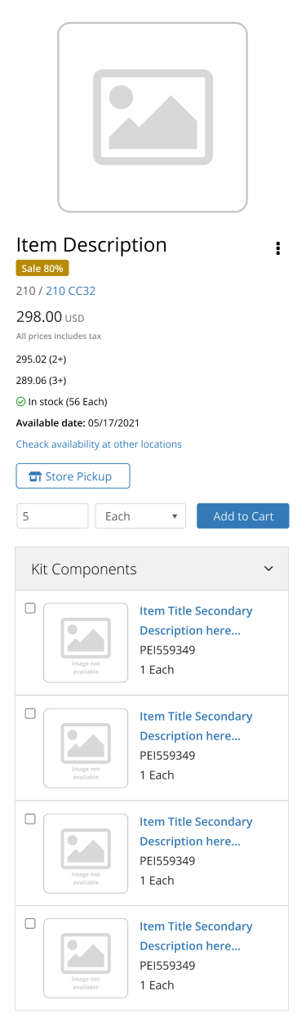Click the green in-stock checkmark icon

pos(21,402)
